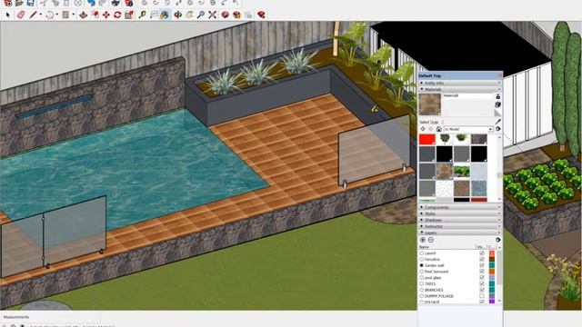Open the Extension Warehouse icon
The image size is (582, 327).
236,15
